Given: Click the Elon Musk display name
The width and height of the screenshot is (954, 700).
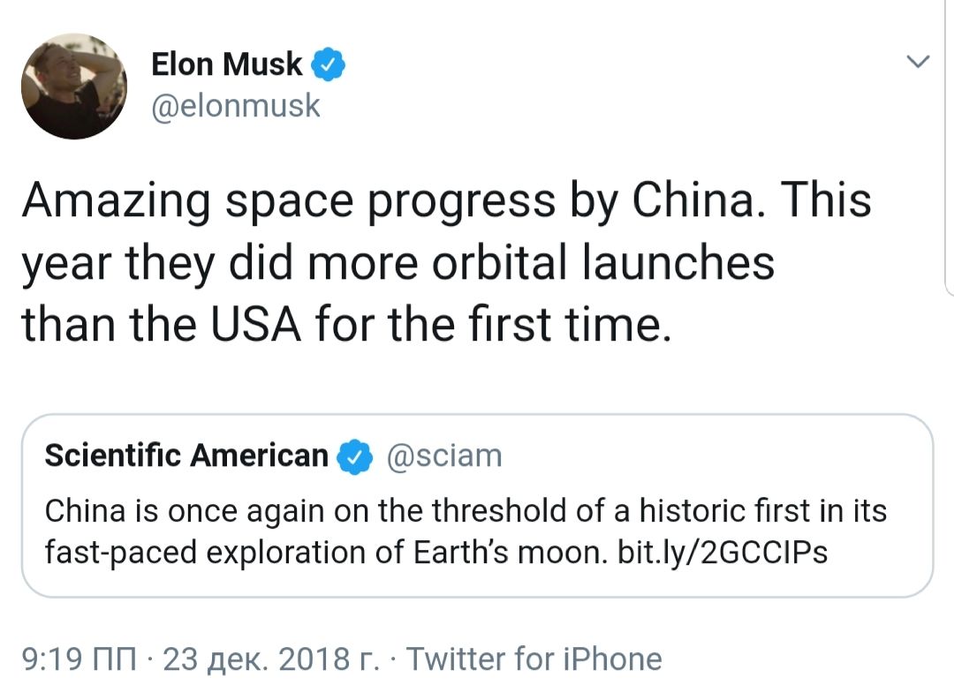Looking at the screenshot, I should (x=226, y=64).
